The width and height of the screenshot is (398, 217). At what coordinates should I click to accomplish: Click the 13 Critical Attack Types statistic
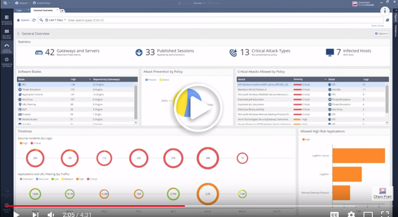click(260, 52)
